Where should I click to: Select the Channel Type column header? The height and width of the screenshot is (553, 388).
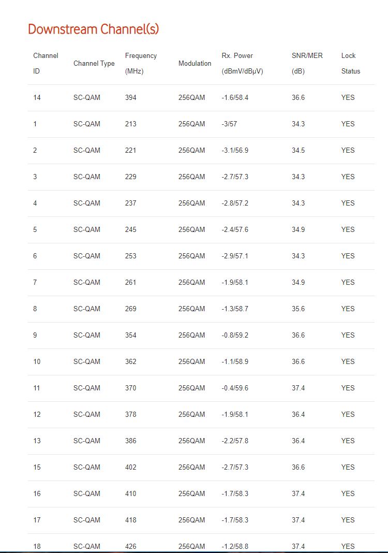point(94,64)
